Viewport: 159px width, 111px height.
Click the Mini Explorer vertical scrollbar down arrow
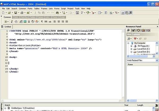157,53
